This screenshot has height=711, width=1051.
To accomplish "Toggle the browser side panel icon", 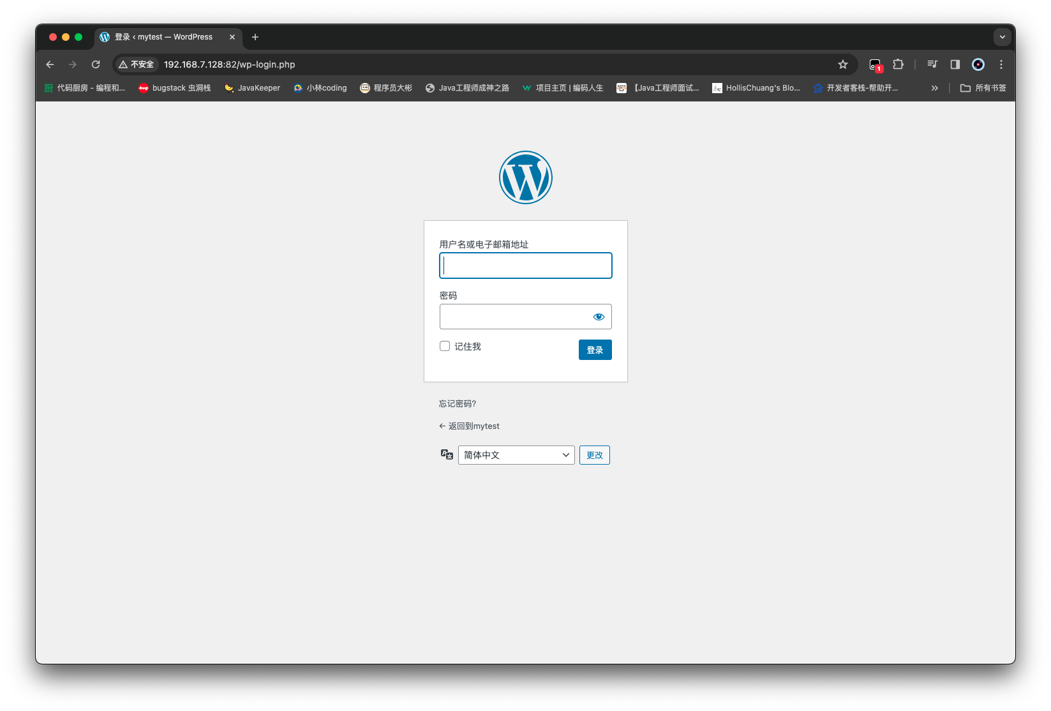I will [955, 64].
